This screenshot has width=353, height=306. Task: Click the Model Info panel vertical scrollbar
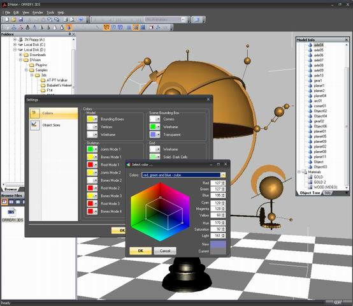347,116
